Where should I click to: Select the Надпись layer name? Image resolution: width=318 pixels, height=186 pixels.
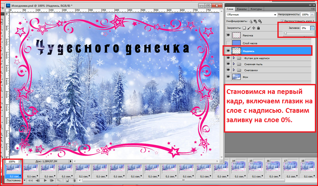click(x=249, y=51)
